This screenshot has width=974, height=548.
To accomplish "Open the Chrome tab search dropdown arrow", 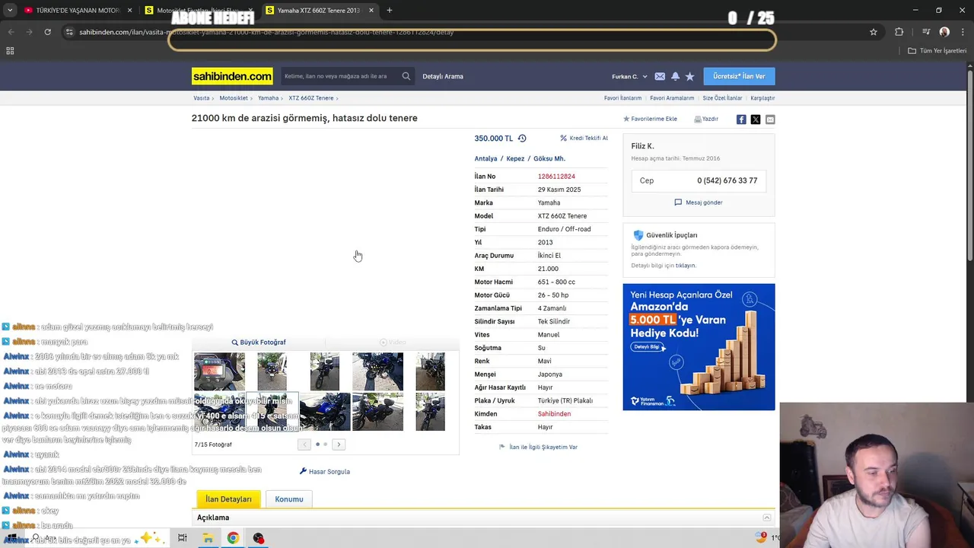I will point(10,11).
